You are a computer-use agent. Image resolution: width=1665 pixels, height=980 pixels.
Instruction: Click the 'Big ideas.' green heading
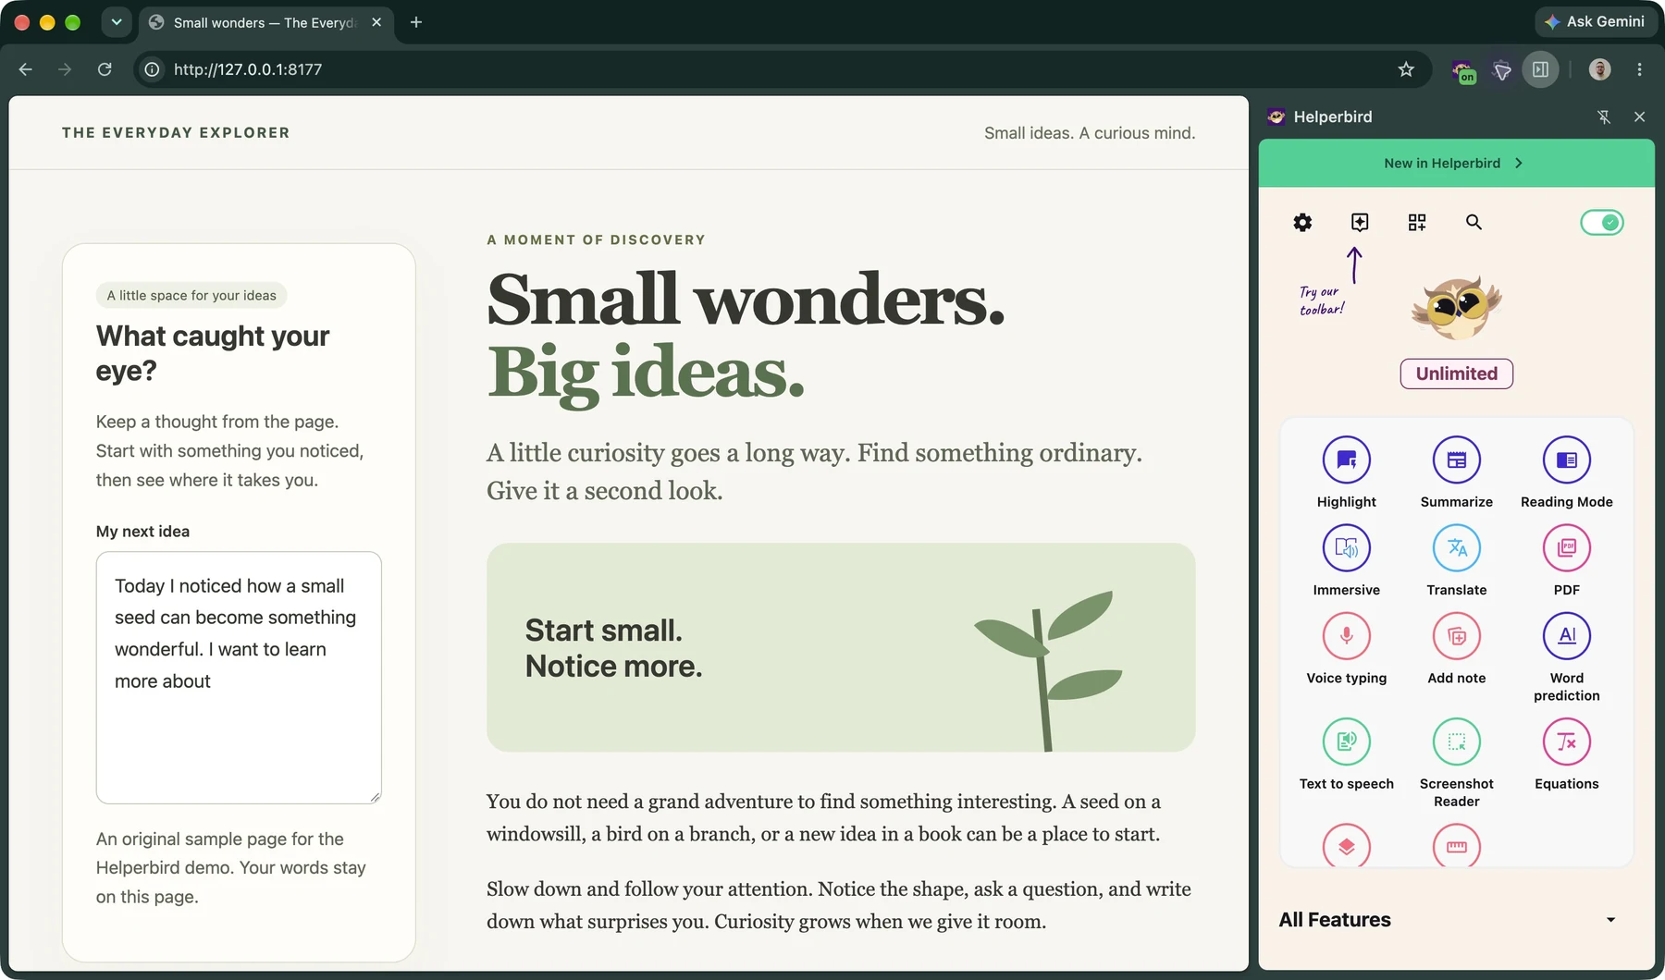(x=646, y=374)
